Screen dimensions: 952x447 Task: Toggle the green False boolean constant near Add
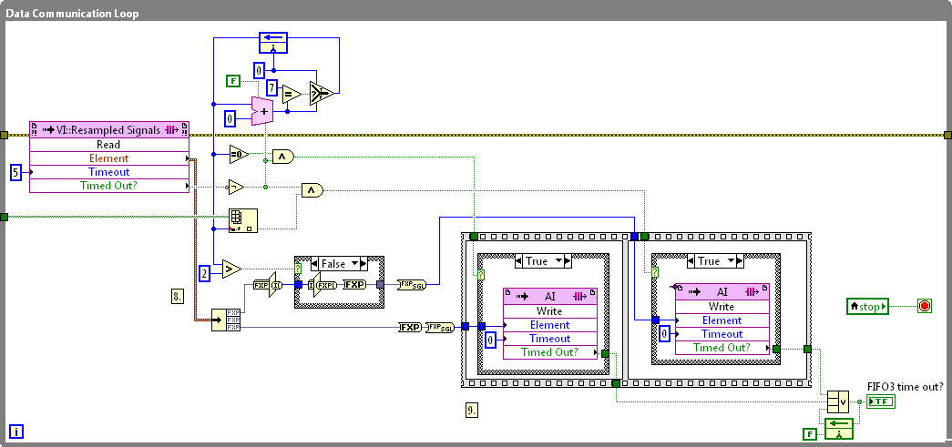point(233,82)
